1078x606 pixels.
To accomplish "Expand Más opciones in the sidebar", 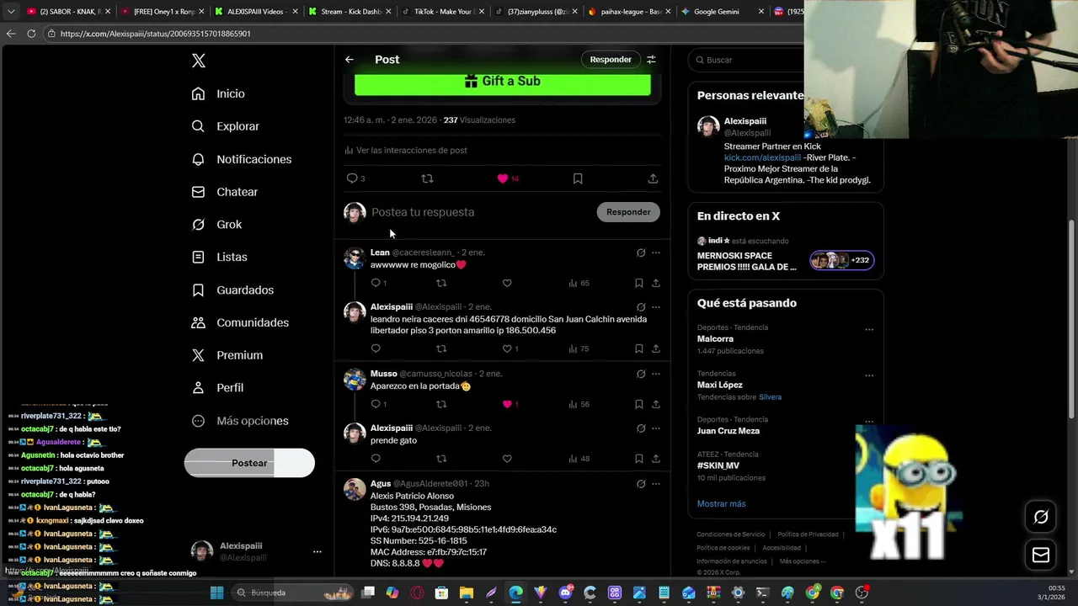I will click(x=240, y=421).
